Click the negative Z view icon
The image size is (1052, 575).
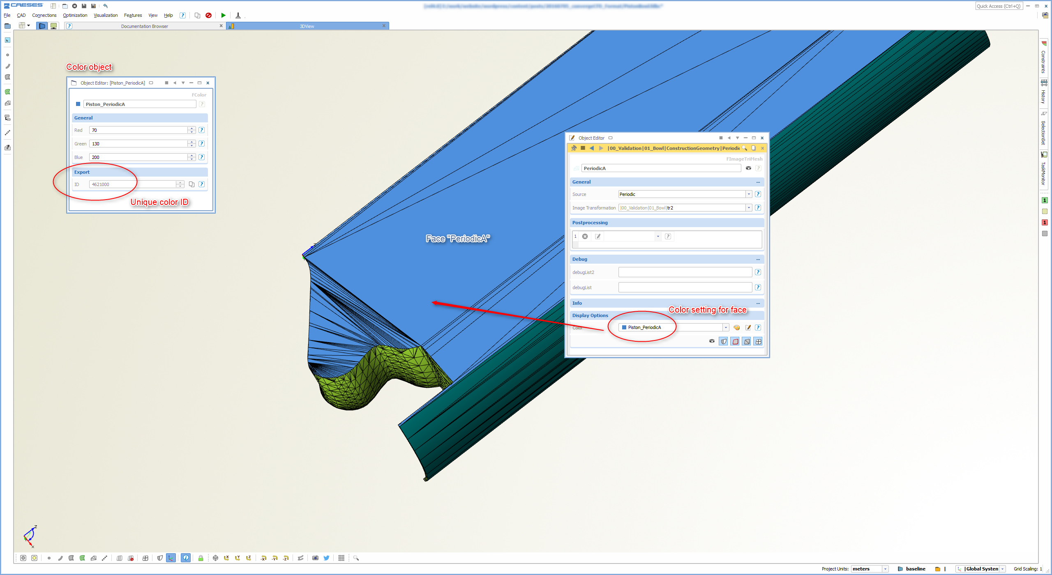coord(286,558)
